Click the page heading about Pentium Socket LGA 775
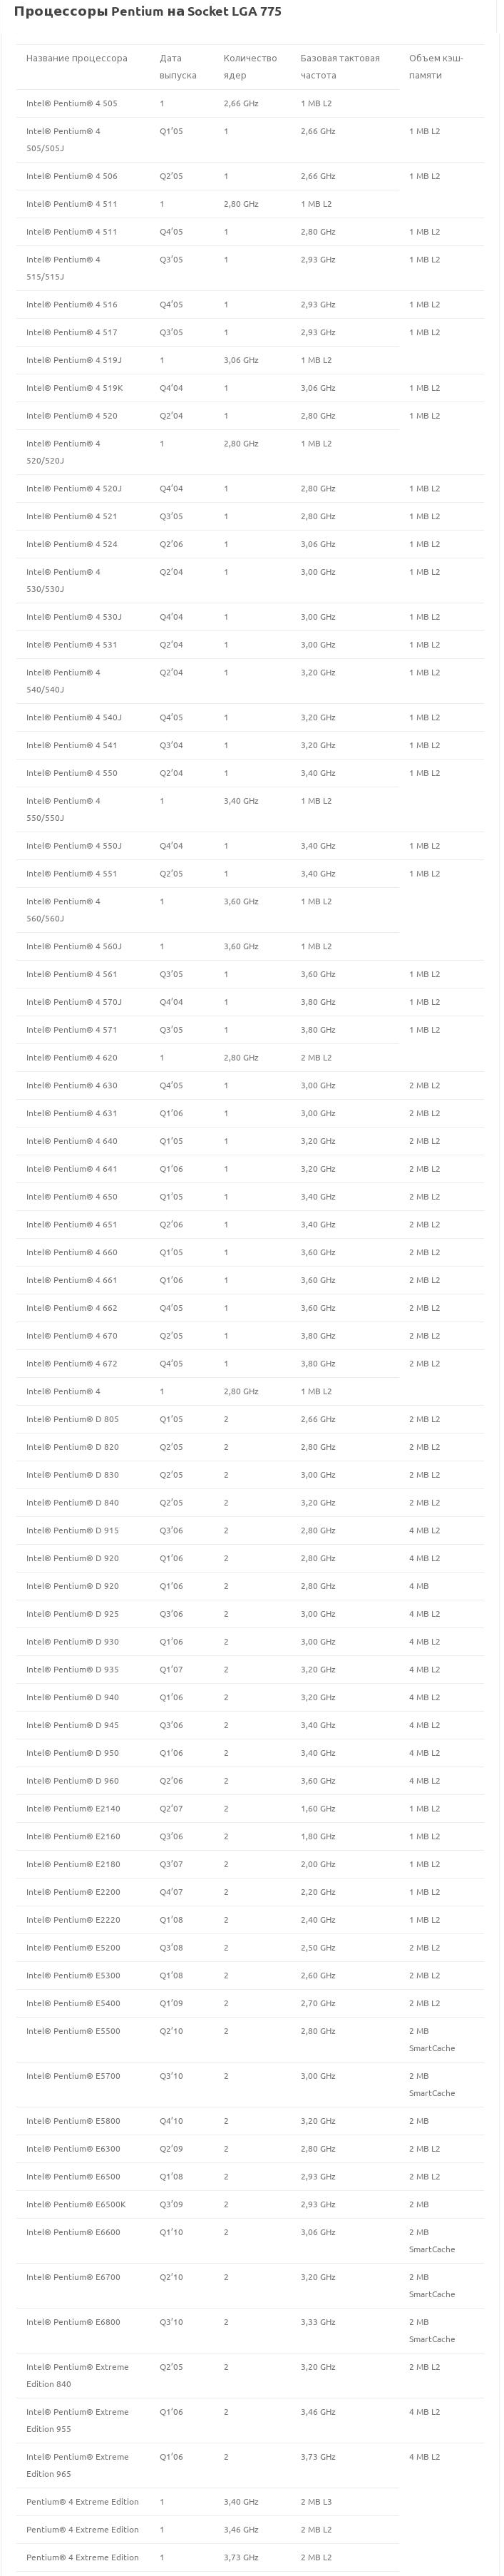Viewport: 504px width, 2576px height. click(147, 12)
